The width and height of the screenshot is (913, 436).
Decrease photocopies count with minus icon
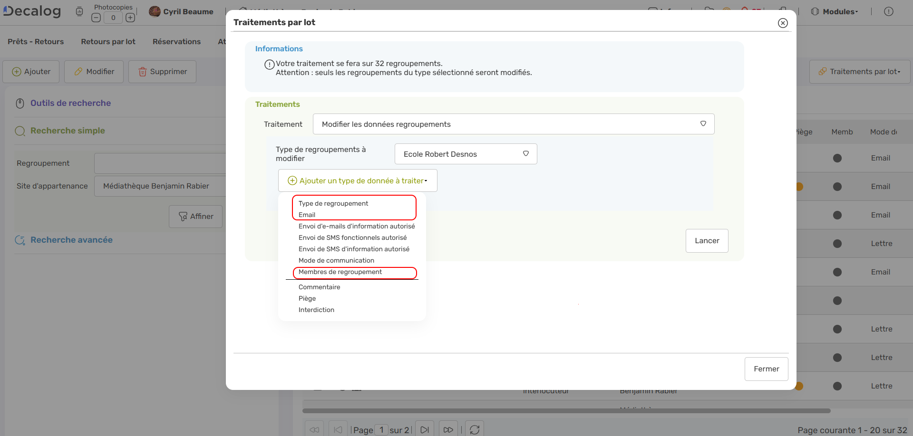coord(96,18)
